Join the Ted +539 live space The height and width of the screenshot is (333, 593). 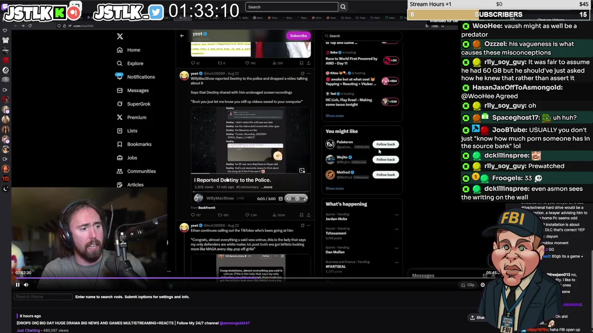[391, 102]
